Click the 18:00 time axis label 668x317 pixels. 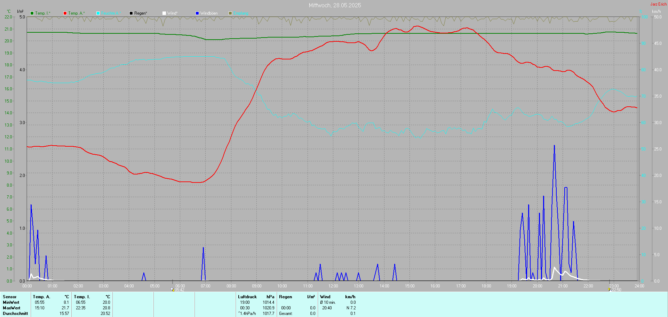point(486,286)
